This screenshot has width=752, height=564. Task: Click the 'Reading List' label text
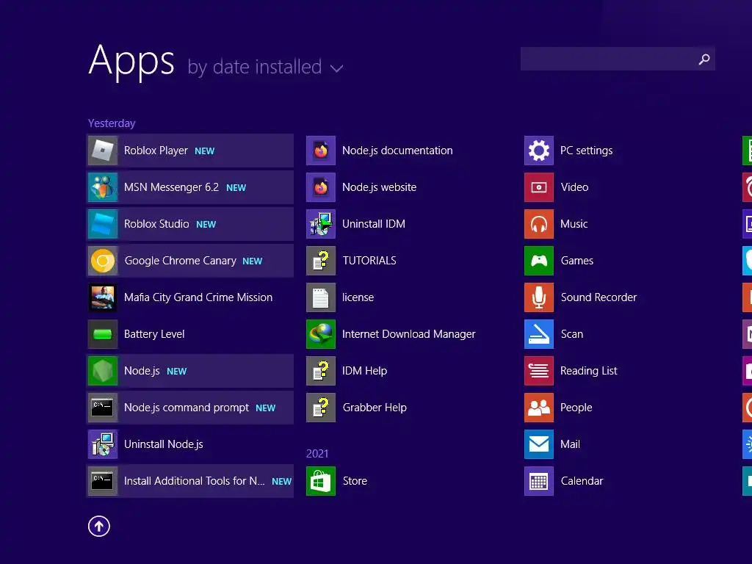[588, 371]
